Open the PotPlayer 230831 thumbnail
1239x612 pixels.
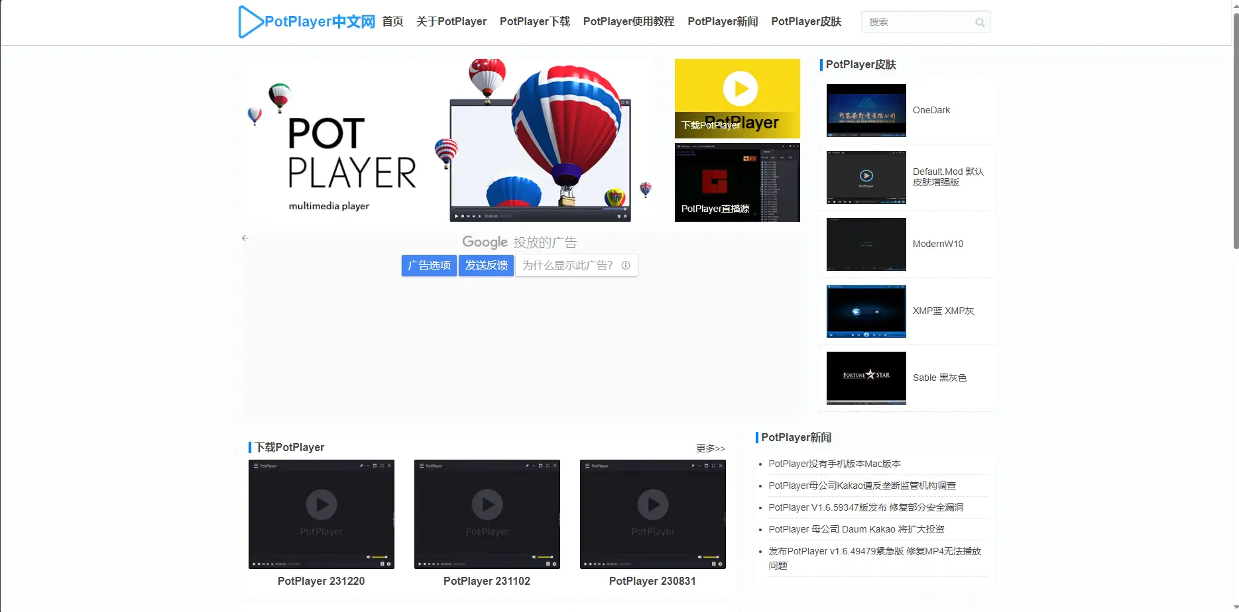click(x=653, y=514)
